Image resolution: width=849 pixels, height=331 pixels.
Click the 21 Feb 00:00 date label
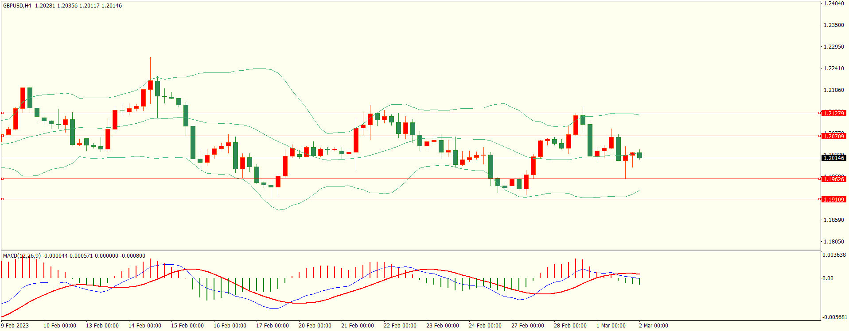357,326
